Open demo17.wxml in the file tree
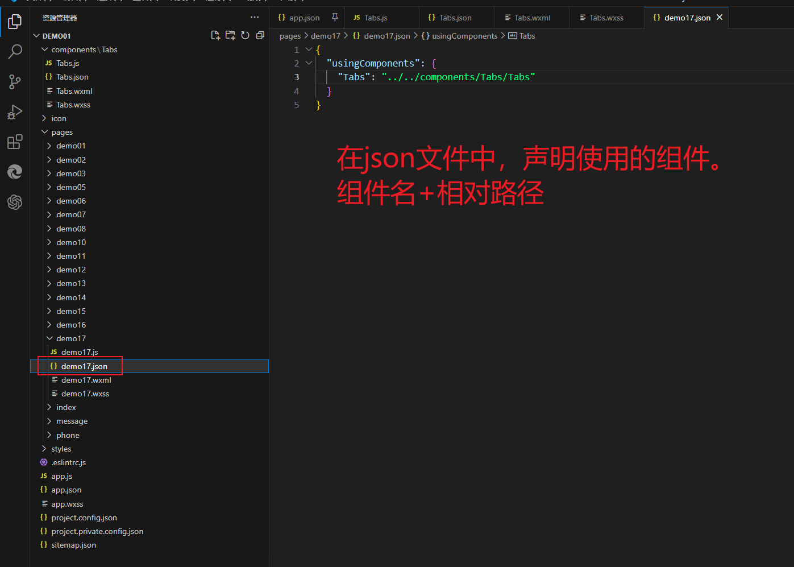Screen dimensions: 794x567 149,380
